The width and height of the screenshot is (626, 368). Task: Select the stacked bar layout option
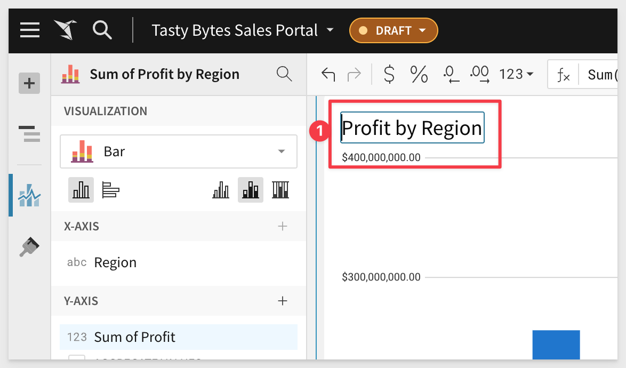251,190
